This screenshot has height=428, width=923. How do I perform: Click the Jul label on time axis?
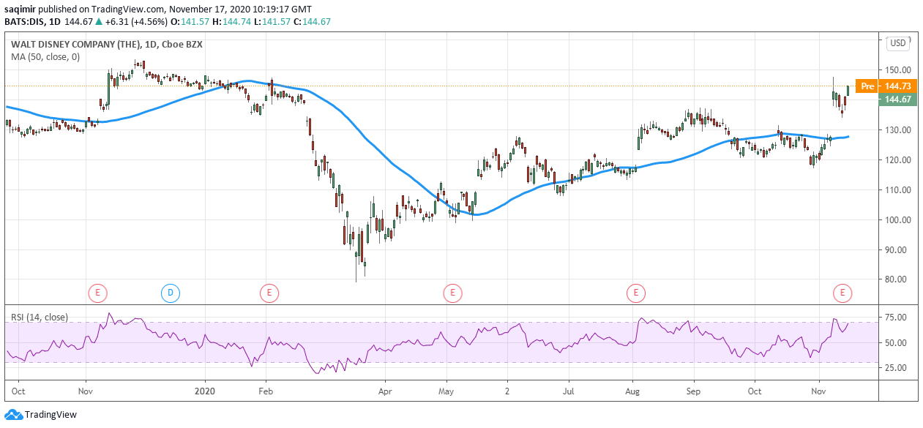click(x=569, y=391)
